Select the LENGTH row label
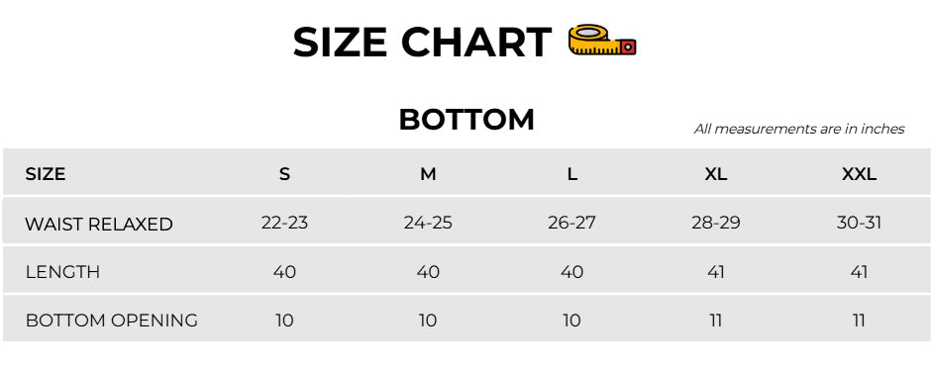 tap(62, 272)
